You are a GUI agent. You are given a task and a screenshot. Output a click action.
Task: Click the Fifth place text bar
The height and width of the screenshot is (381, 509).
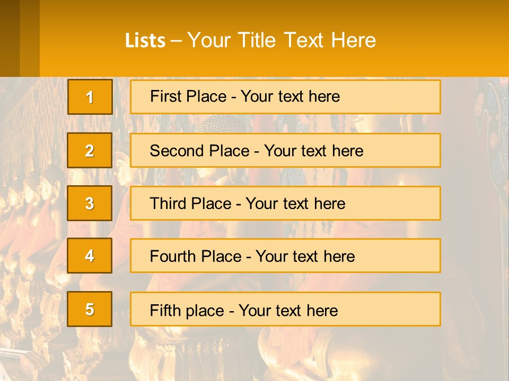pyautogui.click(x=285, y=309)
